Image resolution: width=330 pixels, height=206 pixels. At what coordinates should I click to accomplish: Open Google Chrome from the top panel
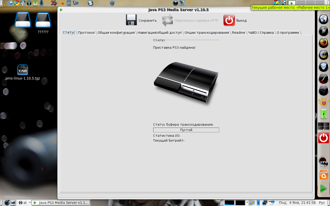click(x=17, y=3)
